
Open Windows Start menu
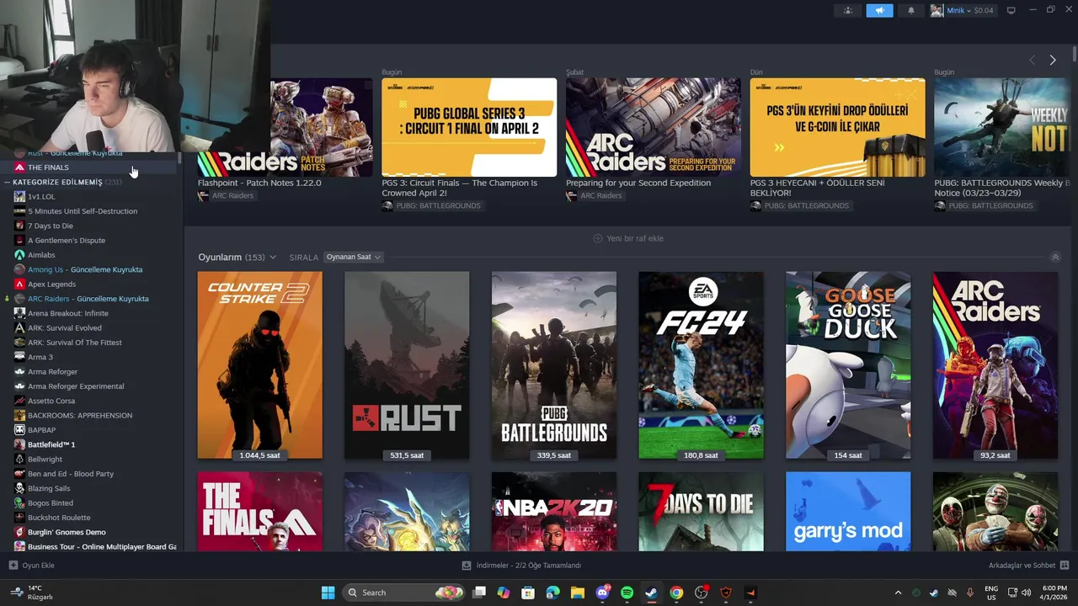coord(328,593)
